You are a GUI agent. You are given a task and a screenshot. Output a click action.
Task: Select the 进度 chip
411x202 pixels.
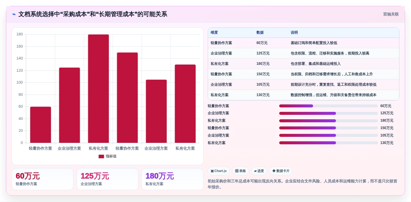[259, 171]
